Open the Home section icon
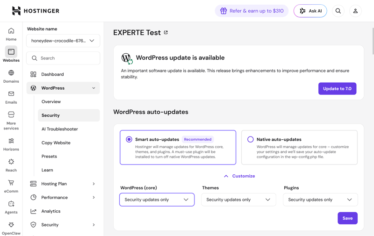This screenshot has height=236, width=374. tap(11, 31)
